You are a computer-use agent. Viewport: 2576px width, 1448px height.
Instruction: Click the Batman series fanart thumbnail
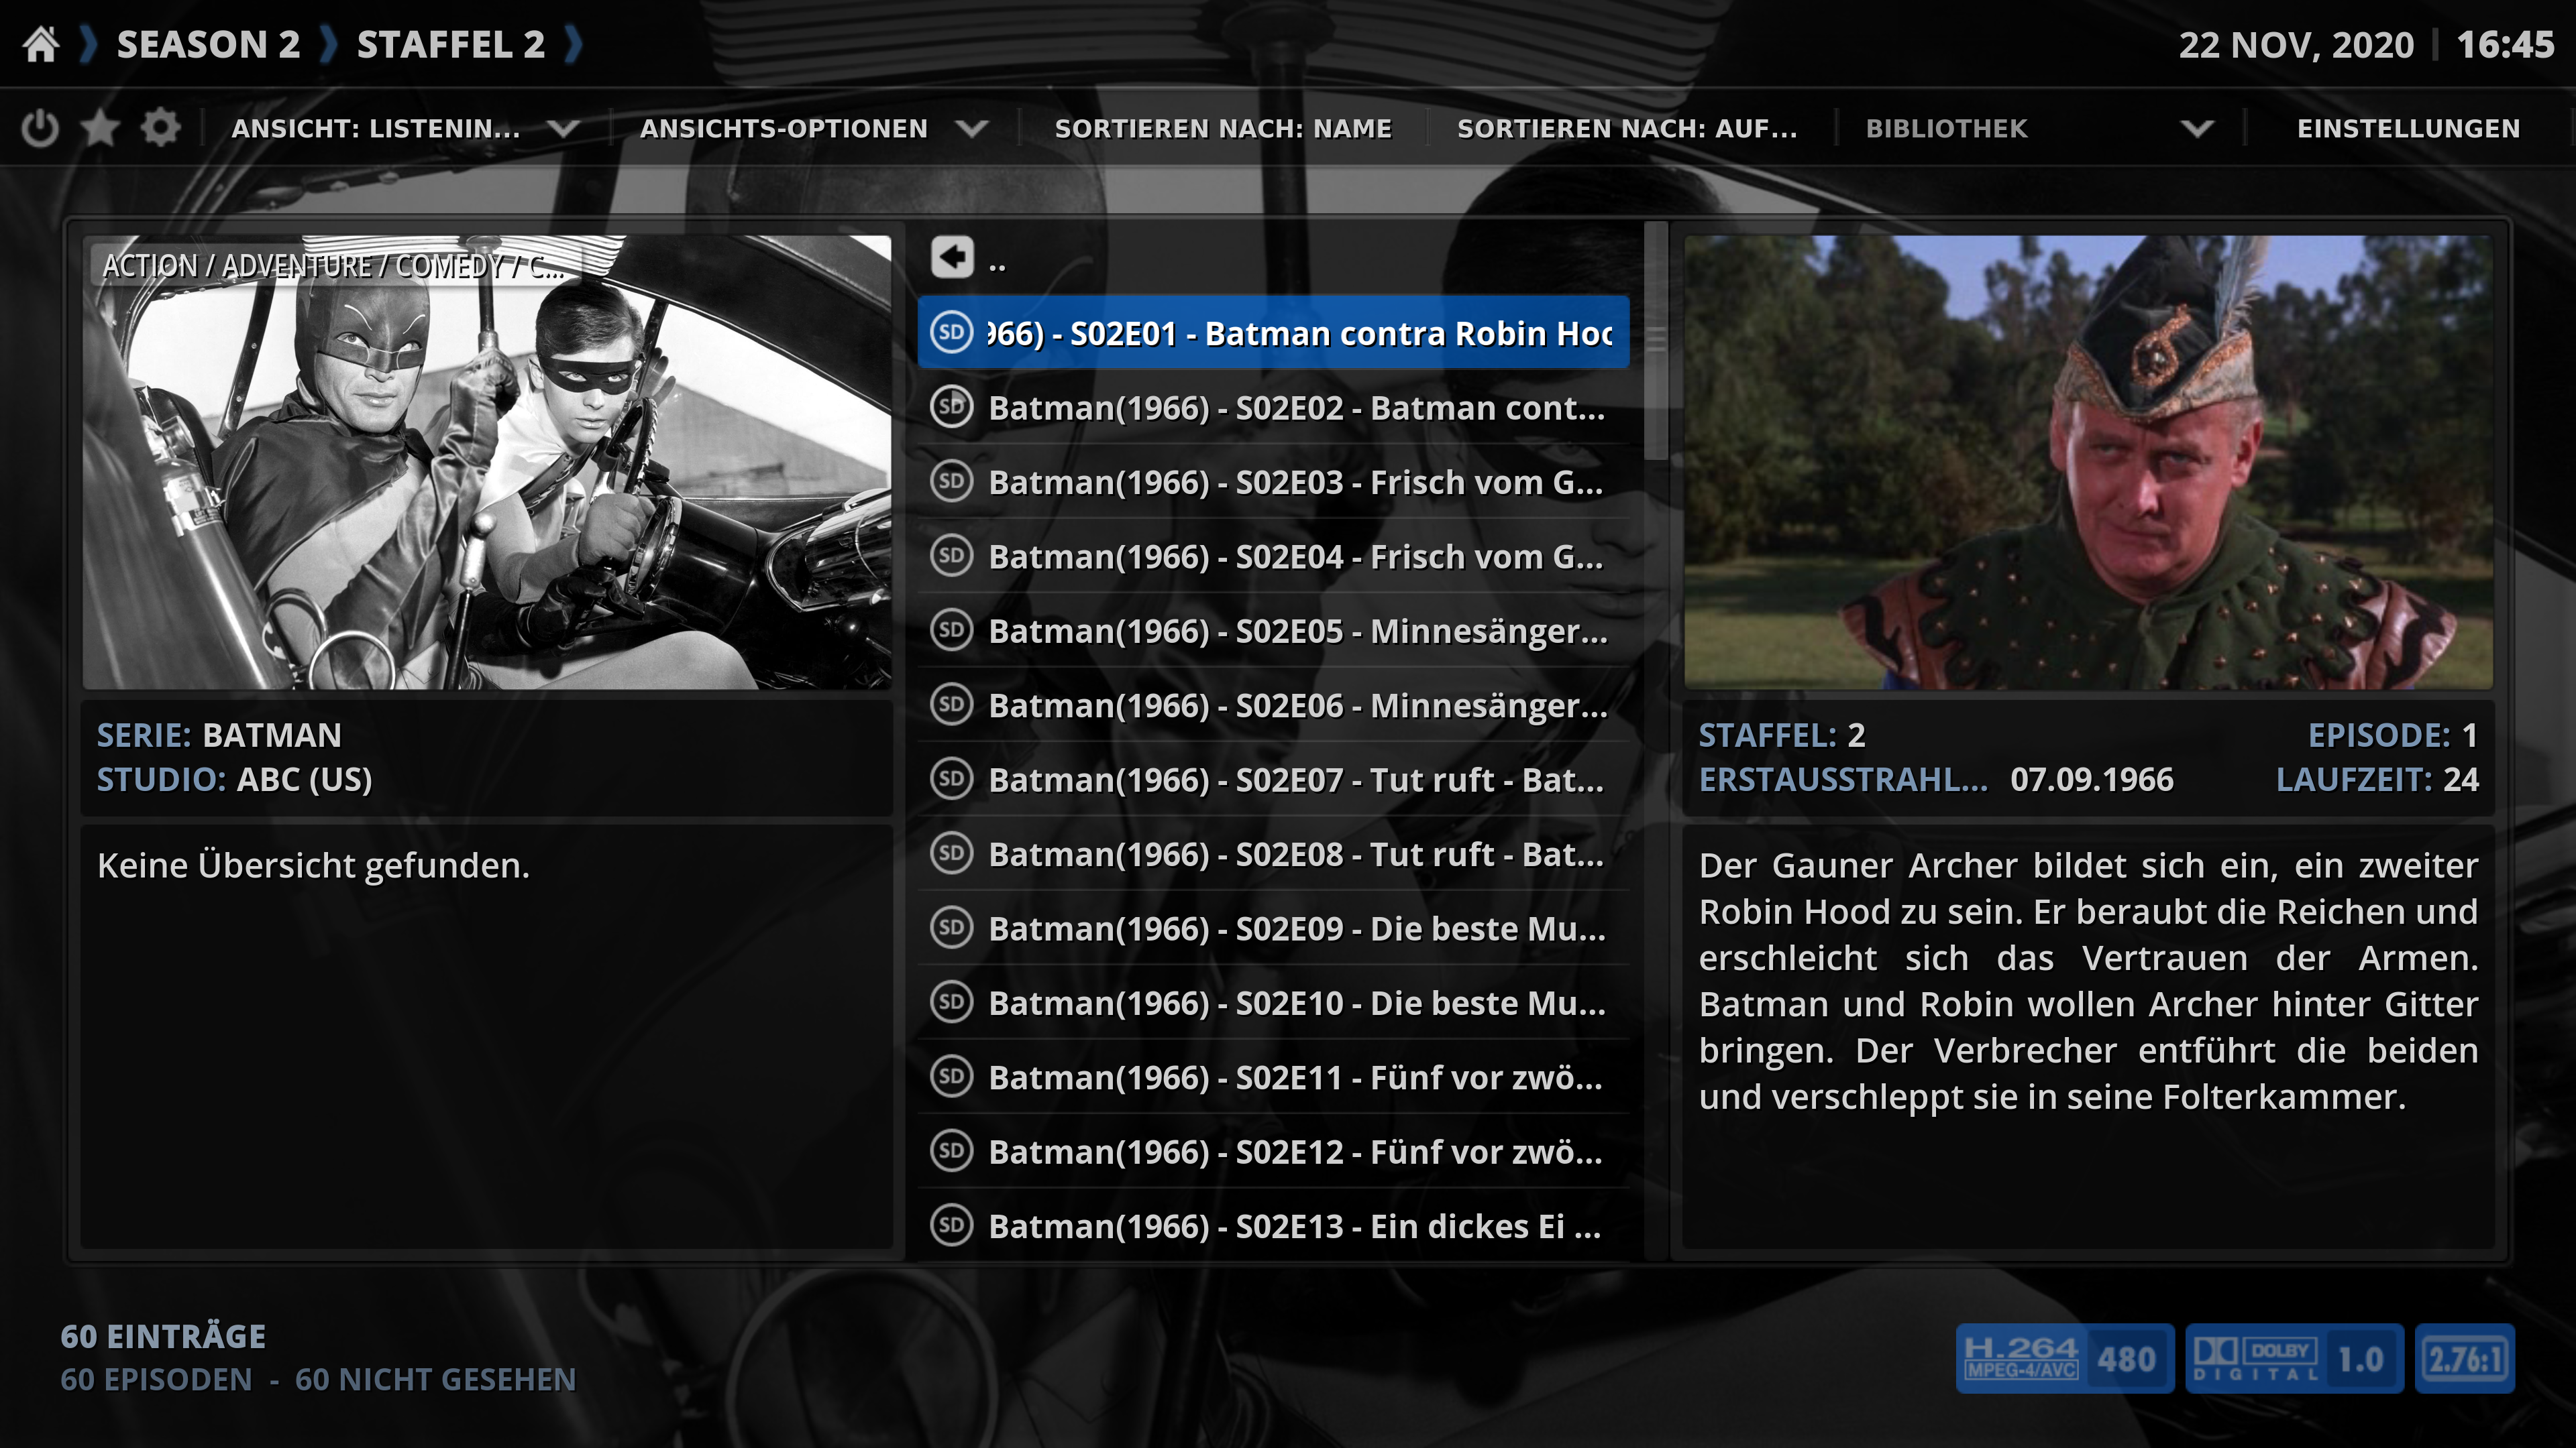click(487, 462)
